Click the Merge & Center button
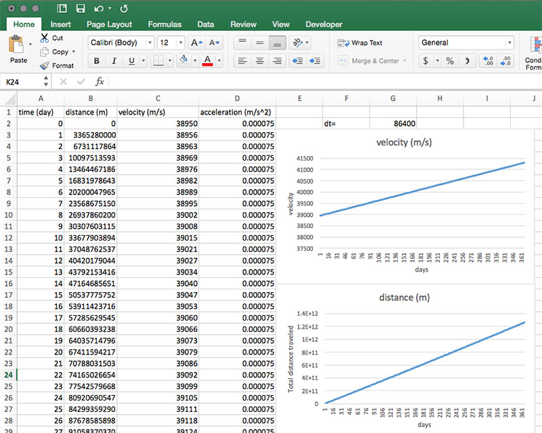The image size is (542, 433). coord(369,61)
